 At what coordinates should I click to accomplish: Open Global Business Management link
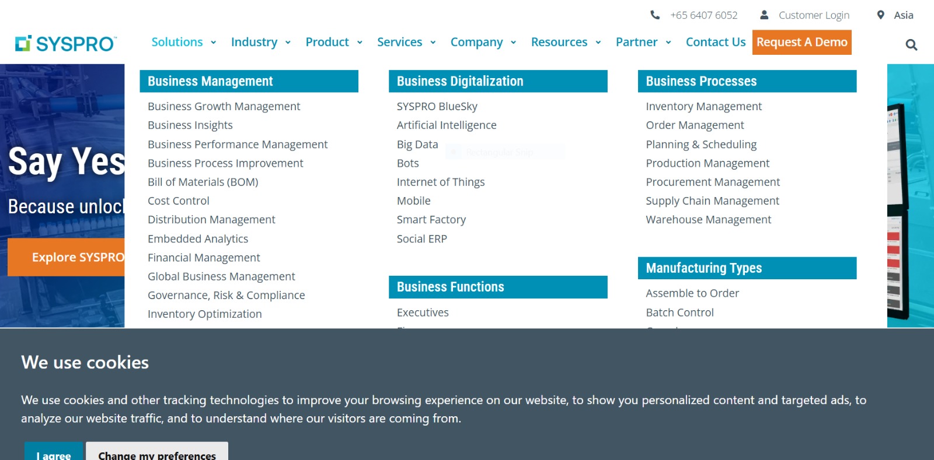[x=221, y=276]
